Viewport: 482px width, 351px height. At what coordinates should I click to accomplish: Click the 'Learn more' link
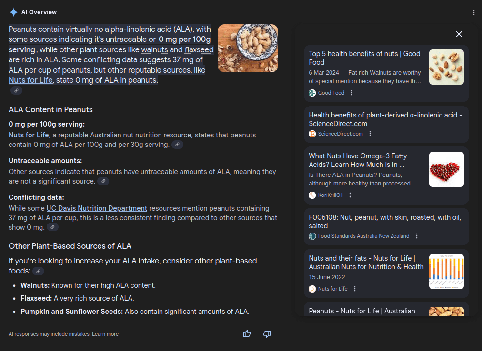[105, 334]
